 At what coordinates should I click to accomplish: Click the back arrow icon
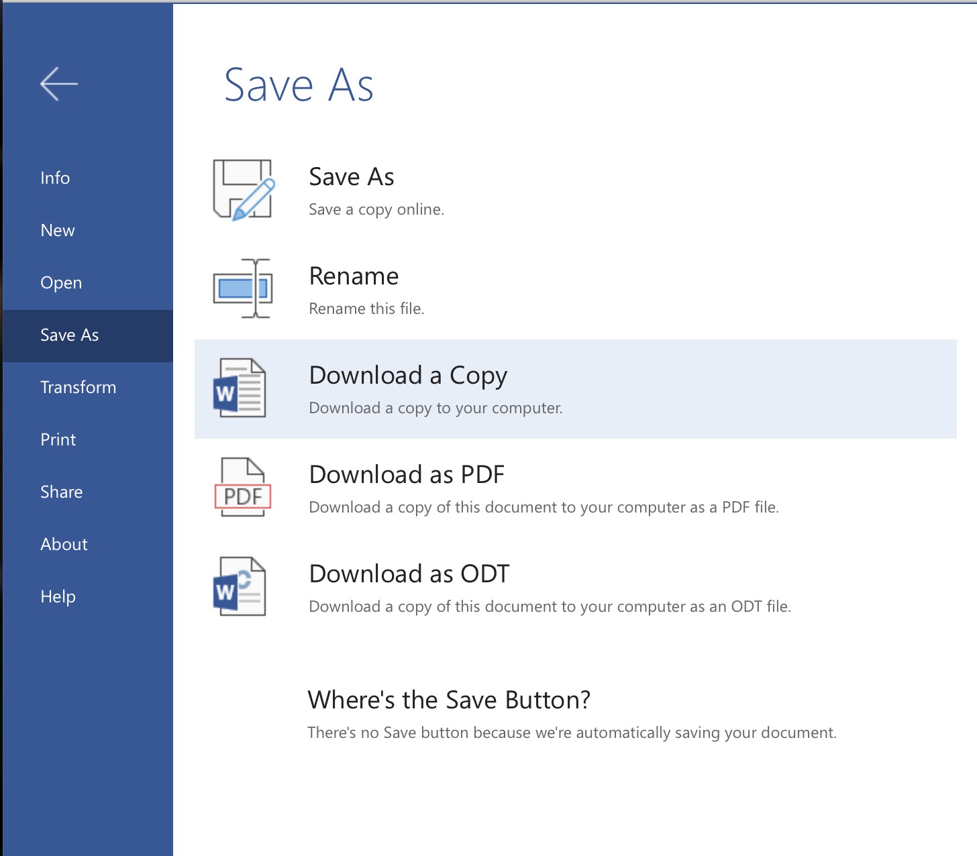click(x=59, y=84)
